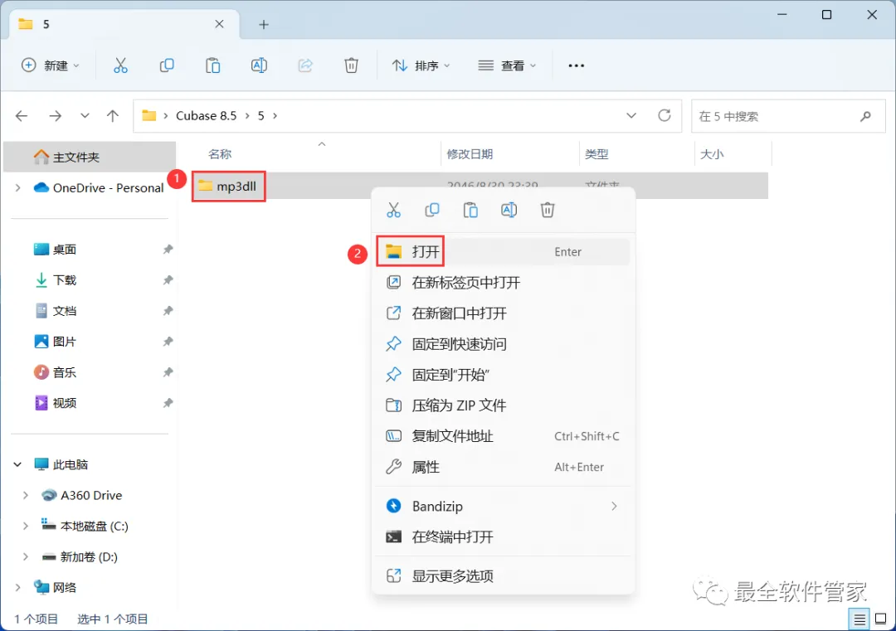Viewport: 896px width, 631px height.
Task: Open 文档 in quick access
Action: tap(65, 311)
